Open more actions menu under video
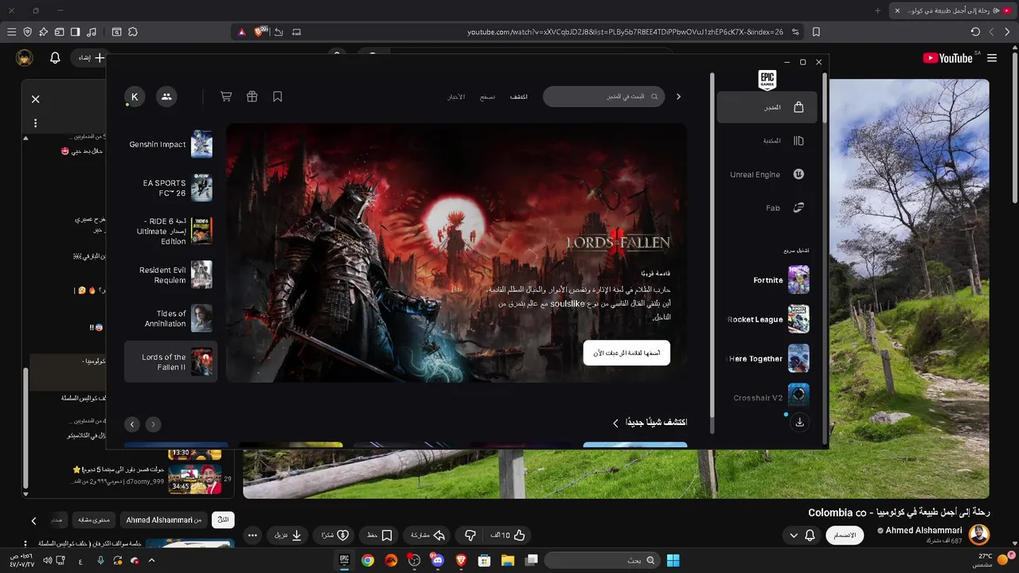Image resolution: width=1019 pixels, height=573 pixels. [x=252, y=536]
